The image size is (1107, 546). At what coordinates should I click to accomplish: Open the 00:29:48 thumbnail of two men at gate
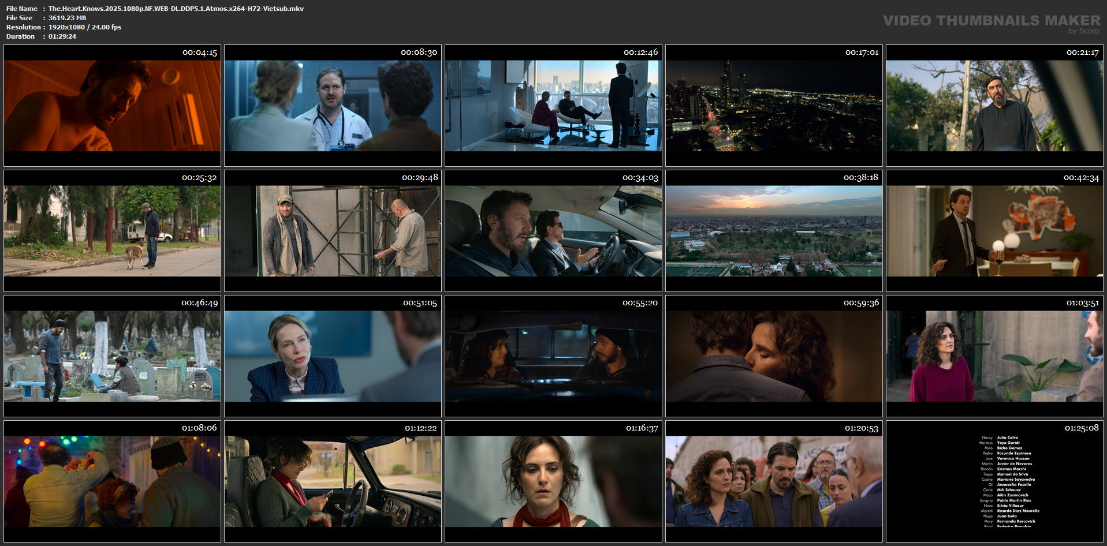tap(333, 231)
